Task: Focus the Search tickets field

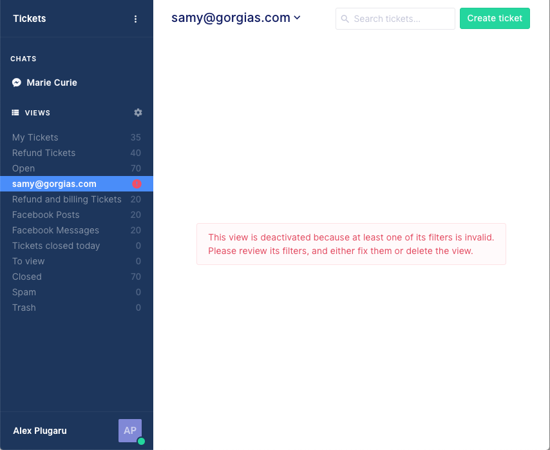Action: pyautogui.click(x=395, y=19)
